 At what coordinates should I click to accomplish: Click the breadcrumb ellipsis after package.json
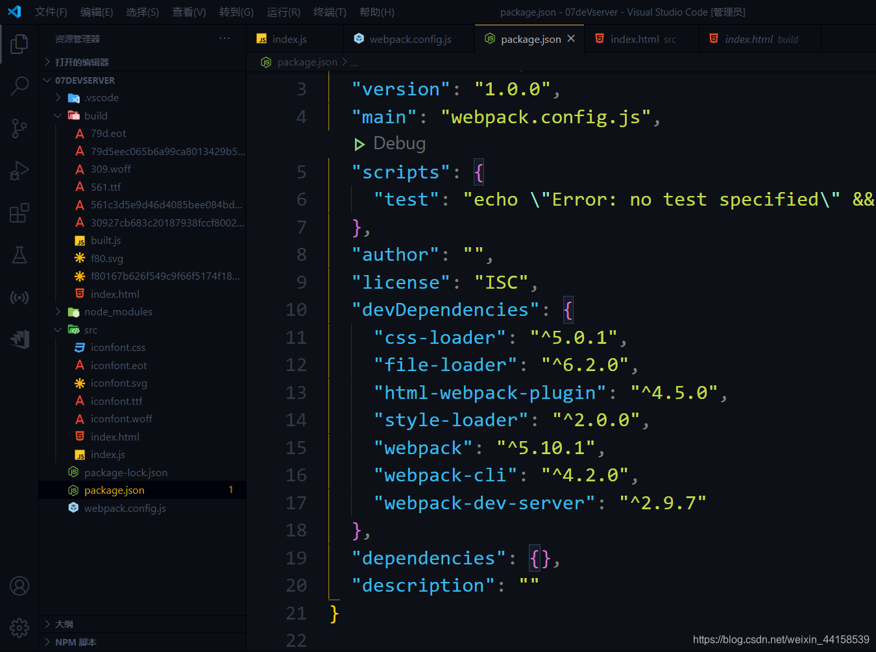coord(354,62)
